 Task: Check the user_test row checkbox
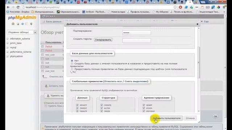tap(43, 71)
